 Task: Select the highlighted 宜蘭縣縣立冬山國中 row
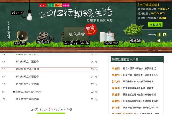pos(50,69)
